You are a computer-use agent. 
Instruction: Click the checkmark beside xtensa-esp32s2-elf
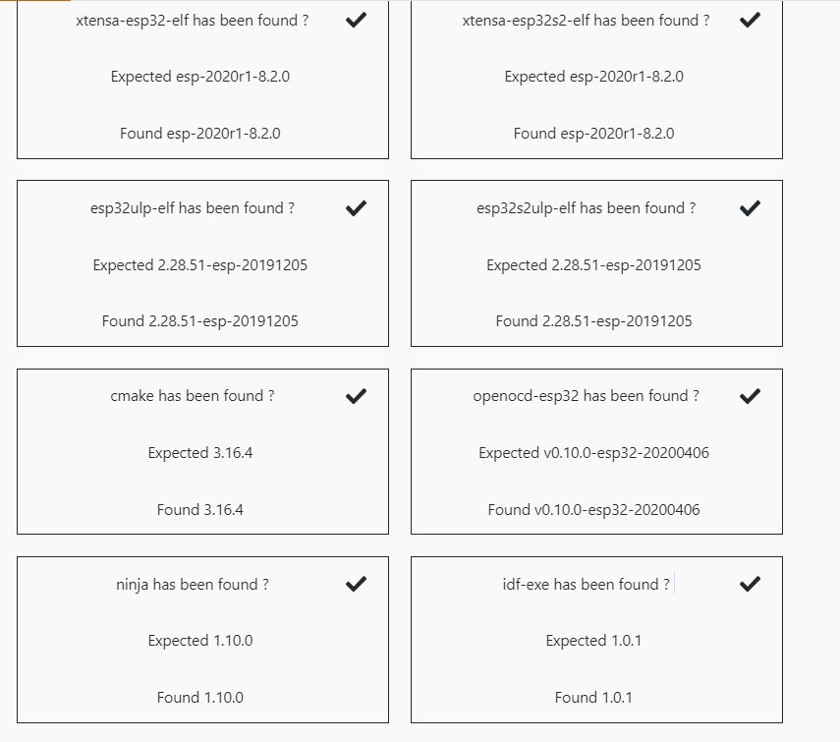pos(750,20)
